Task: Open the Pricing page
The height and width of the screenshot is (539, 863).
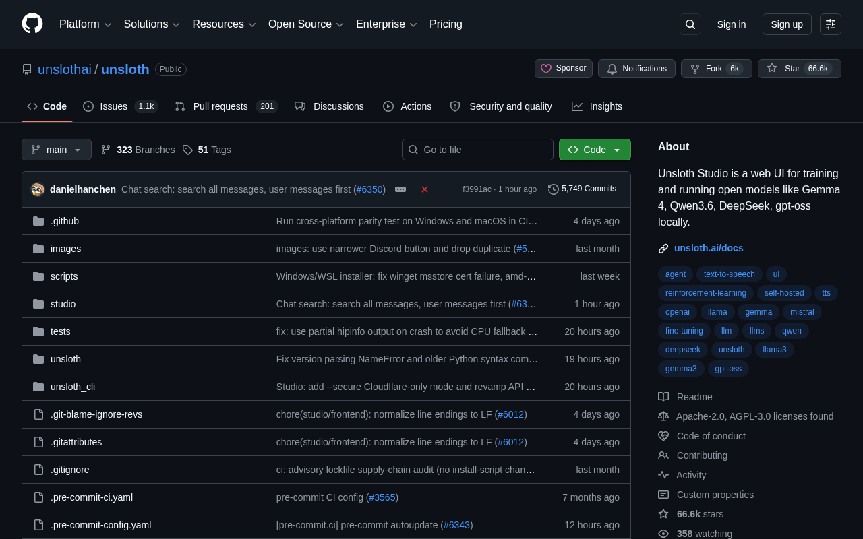Action: pyautogui.click(x=446, y=24)
